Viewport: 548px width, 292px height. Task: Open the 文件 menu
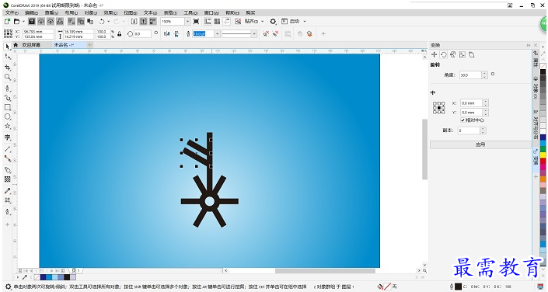[x=12, y=12]
